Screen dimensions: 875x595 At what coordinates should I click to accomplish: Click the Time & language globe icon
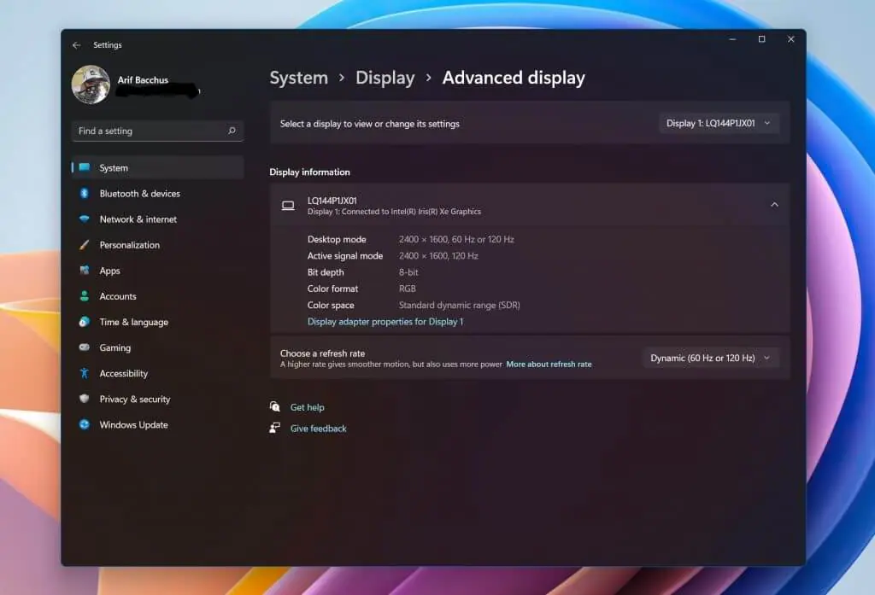click(85, 322)
